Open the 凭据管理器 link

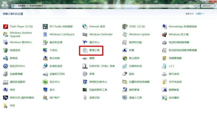175,58
